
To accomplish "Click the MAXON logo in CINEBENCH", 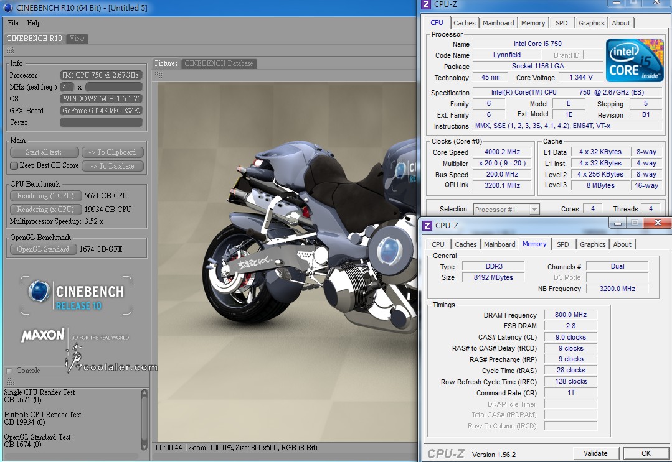I will click(43, 335).
